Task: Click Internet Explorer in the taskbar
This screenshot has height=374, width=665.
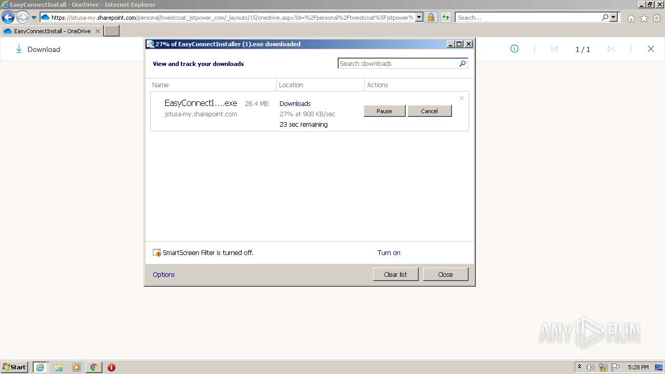Action: 40,367
